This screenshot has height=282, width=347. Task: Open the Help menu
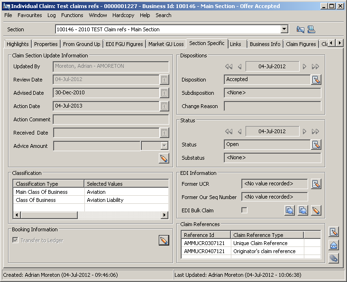[145, 15]
